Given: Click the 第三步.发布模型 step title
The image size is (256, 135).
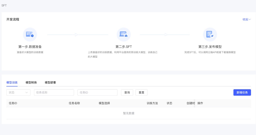Looking at the screenshot, I should pyautogui.click(x=210, y=47).
